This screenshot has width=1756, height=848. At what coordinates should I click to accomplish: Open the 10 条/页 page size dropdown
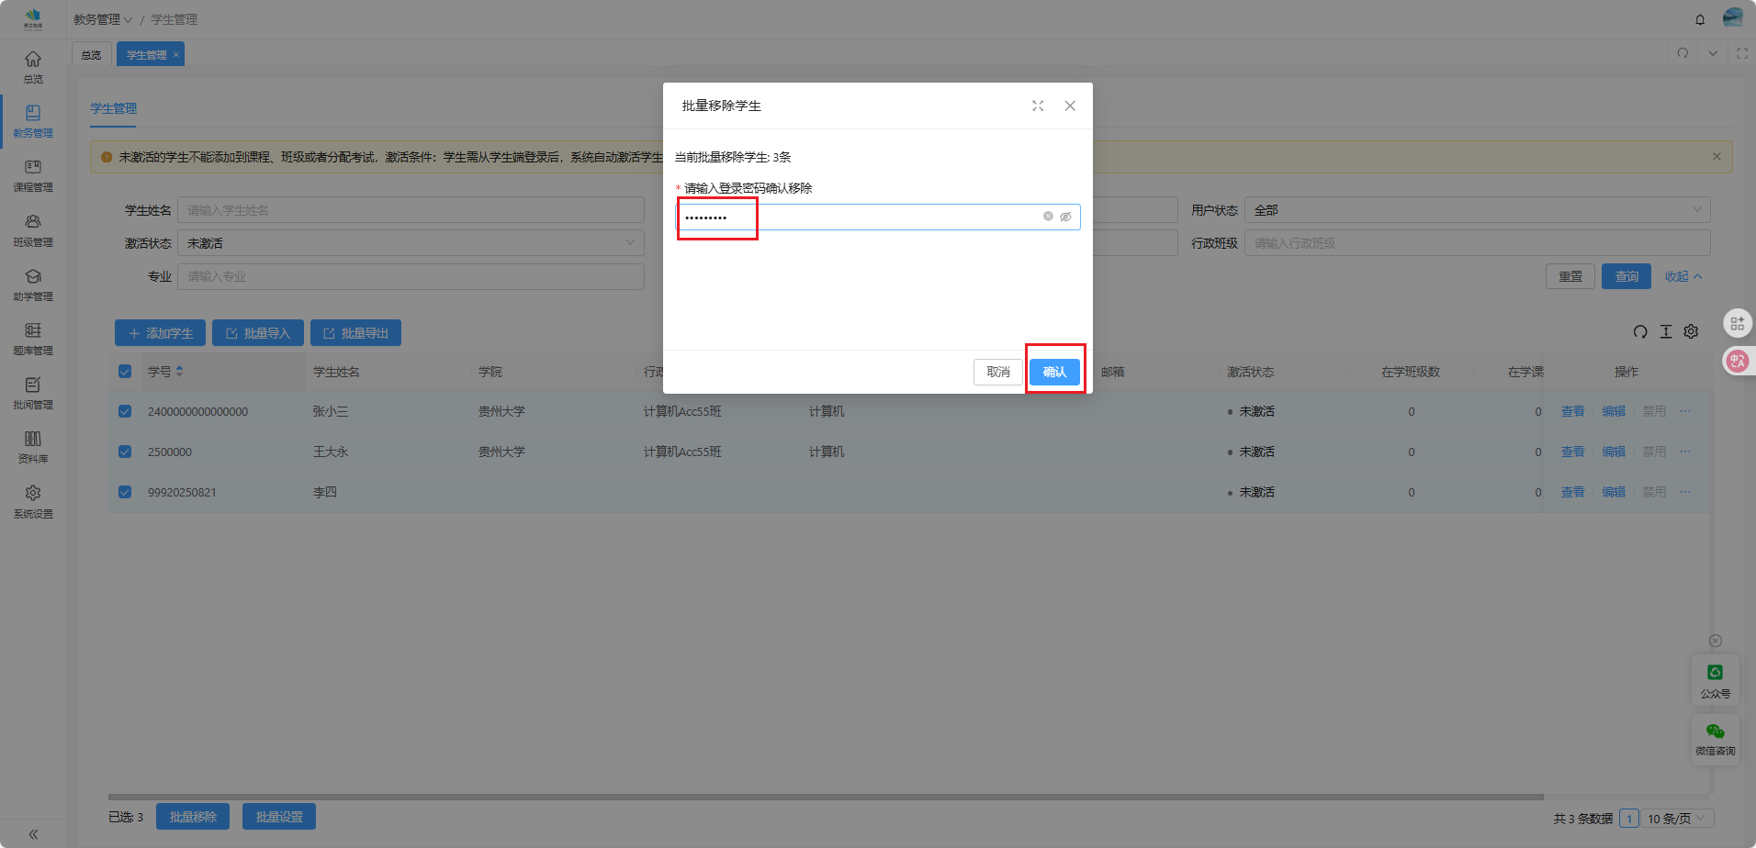click(1676, 819)
